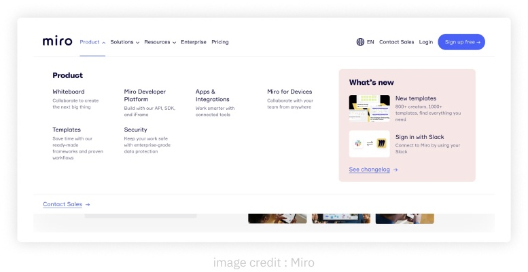
Task: Click the arrow beside bottom Contact Sales
Action: click(x=88, y=204)
